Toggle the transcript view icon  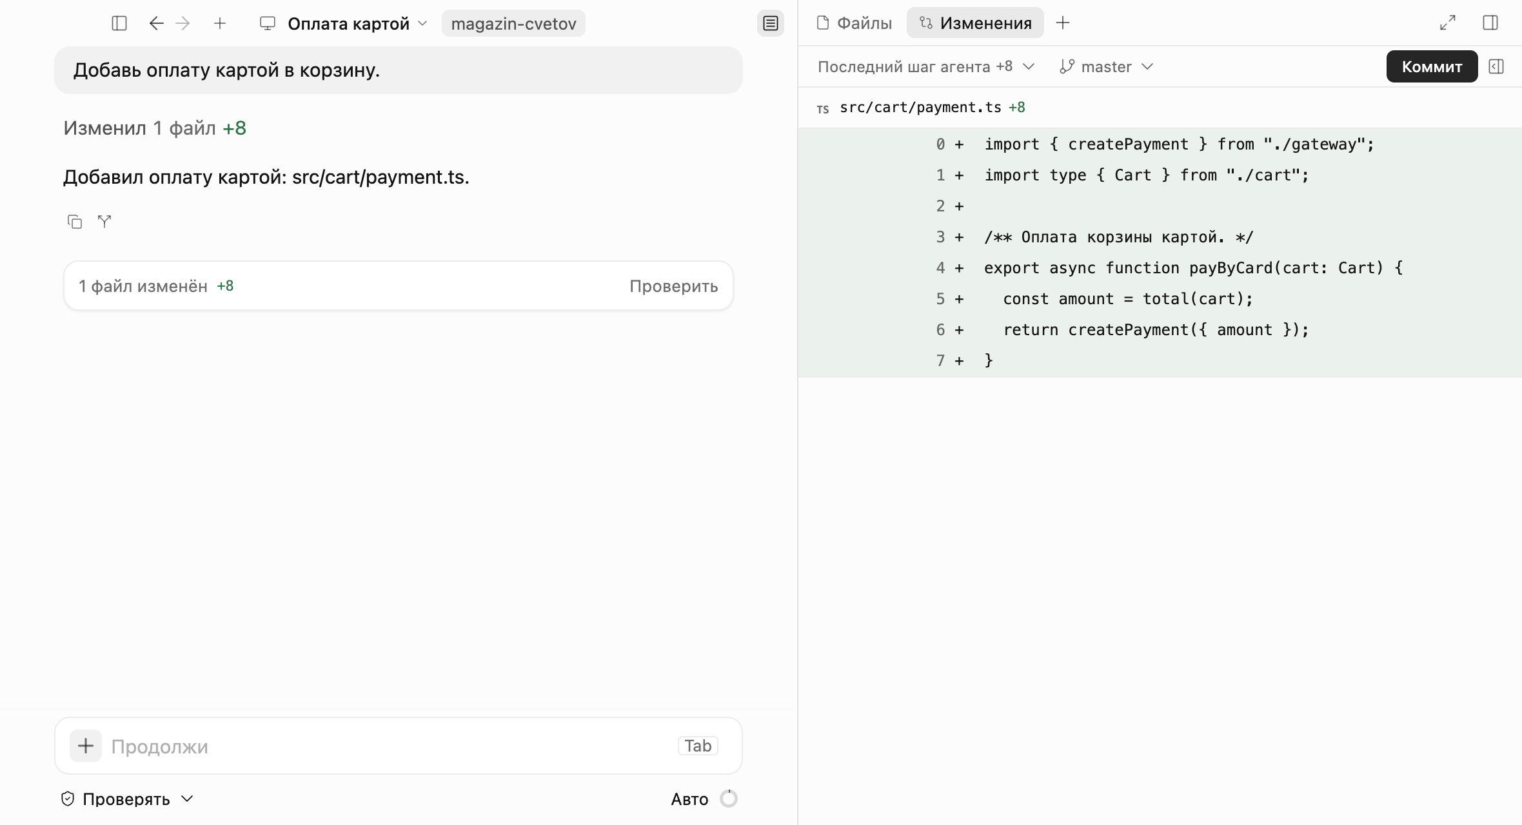point(771,24)
